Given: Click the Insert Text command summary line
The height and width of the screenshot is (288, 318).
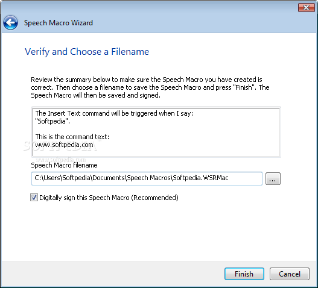Looking at the screenshot, I should [x=114, y=113].
